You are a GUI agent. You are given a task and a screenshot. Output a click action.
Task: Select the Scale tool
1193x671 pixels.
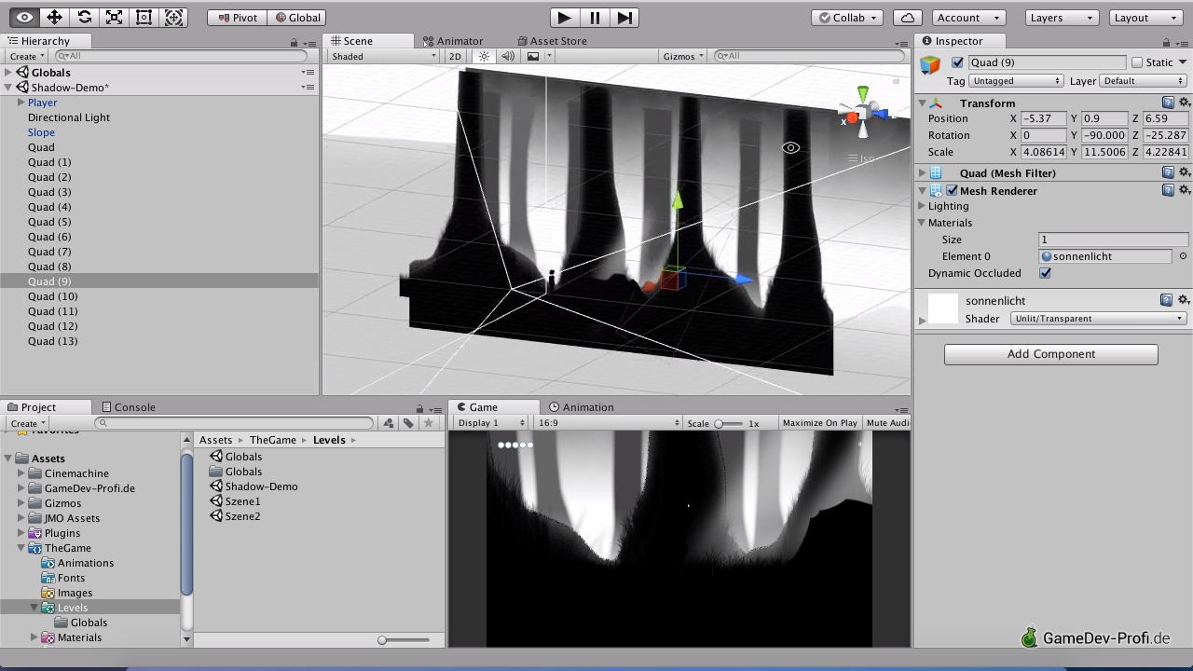(x=114, y=17)
